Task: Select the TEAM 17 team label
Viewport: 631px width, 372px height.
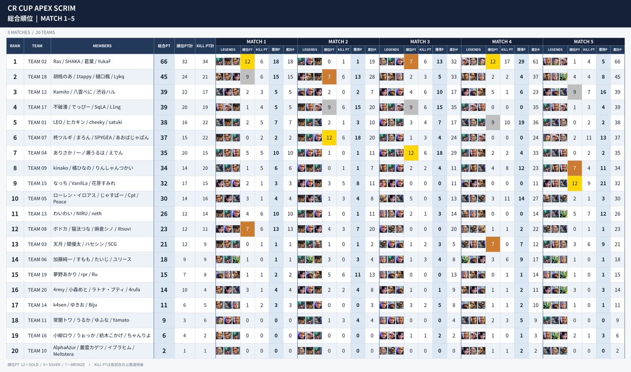Action: pos(37,107)
